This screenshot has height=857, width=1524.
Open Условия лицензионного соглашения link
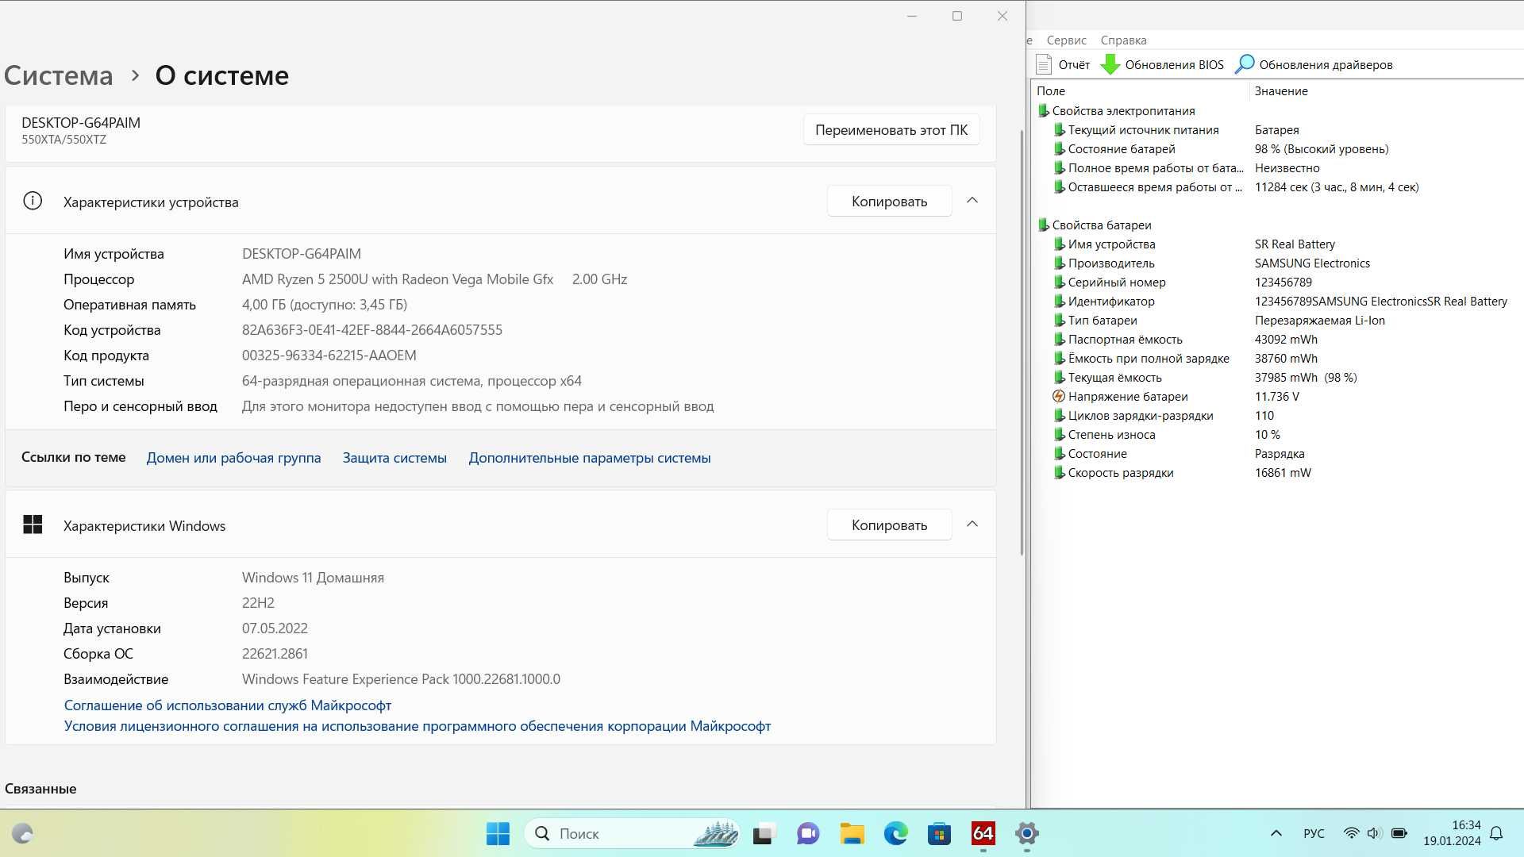(418, 726)
